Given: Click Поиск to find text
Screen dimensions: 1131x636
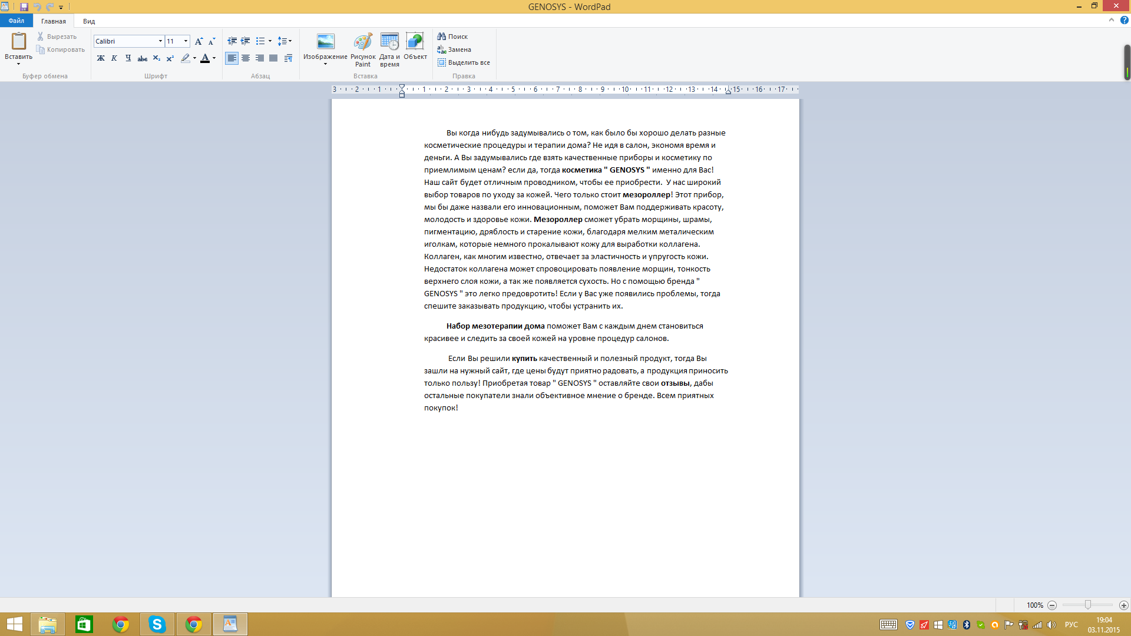Looking at the screenshot, I should pyautogui.click(x=452, y=37).
